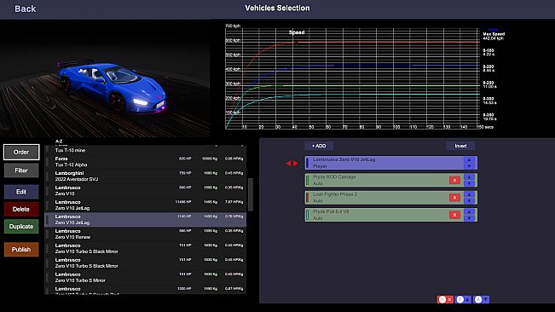Move Pryde Puk 6.4 V8 entry down
The width and height of the screenshot is (555, 312).
470,218
